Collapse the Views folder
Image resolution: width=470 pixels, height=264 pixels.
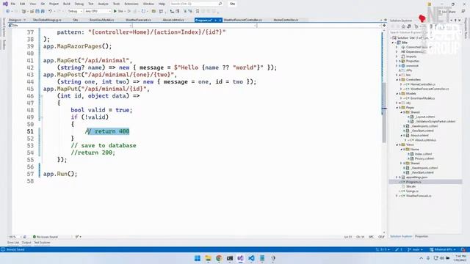pos(397,144)
